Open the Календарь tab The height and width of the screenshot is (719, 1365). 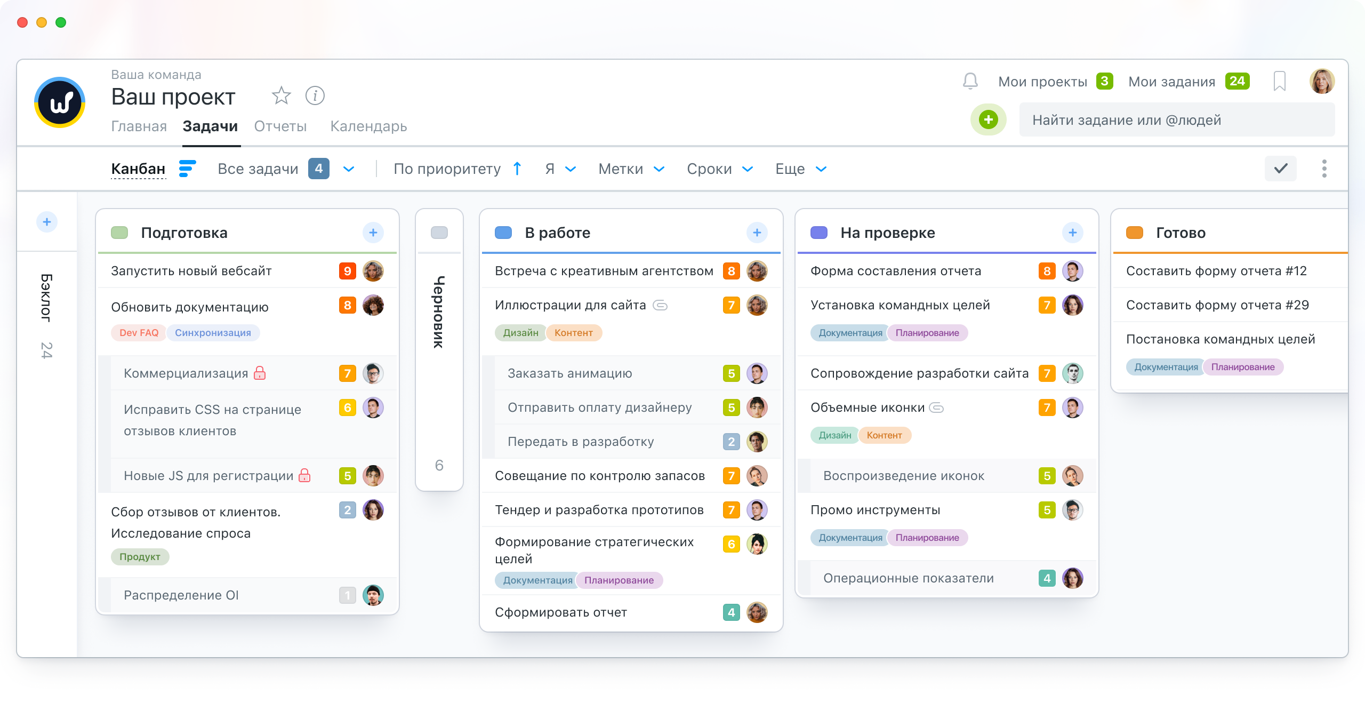(368, 126)
